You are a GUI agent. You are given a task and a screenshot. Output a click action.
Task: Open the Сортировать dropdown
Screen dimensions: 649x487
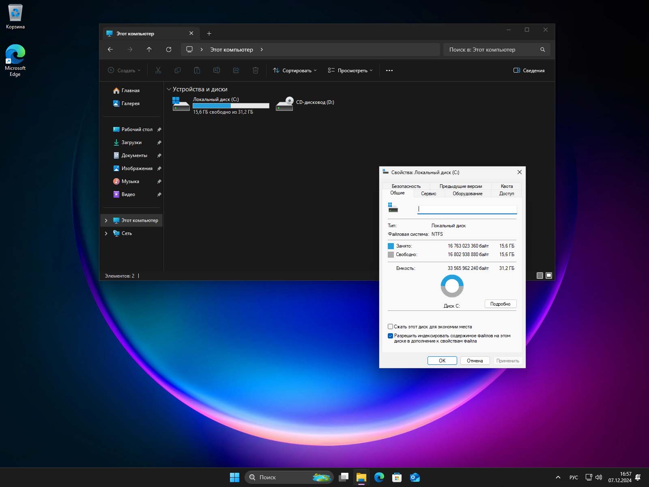(294, 70)
